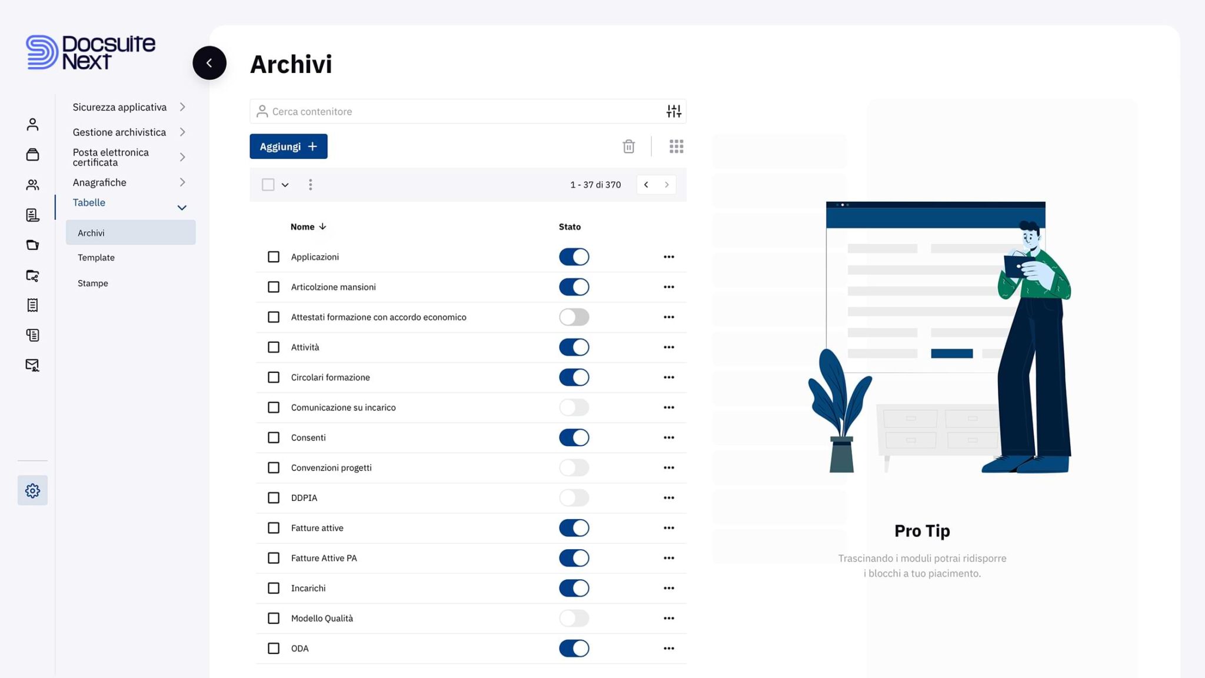Open the users group section from sidebar
Image resolution: width=1205 pixels, height=678 pixels.
(x=32, y=184)
